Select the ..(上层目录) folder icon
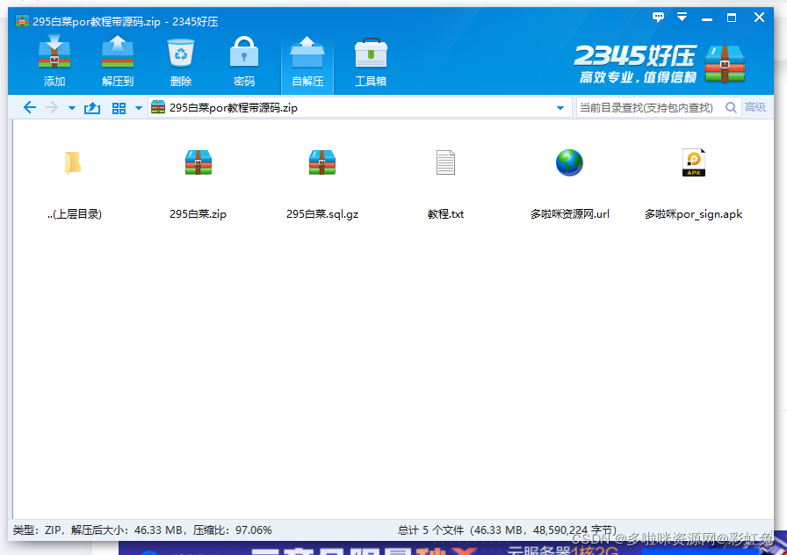Image resolution: width=787 pixels, height=555 pixels. coord(73,162)
